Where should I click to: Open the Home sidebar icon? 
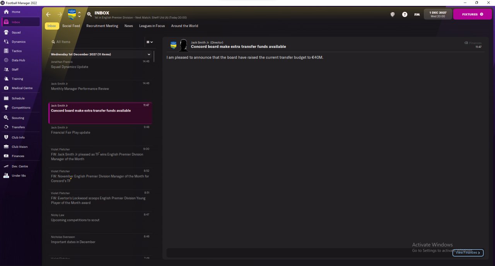(x=6, y=12)
